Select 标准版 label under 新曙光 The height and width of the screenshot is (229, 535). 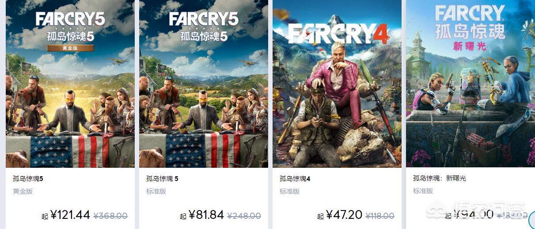pos(423,191)
